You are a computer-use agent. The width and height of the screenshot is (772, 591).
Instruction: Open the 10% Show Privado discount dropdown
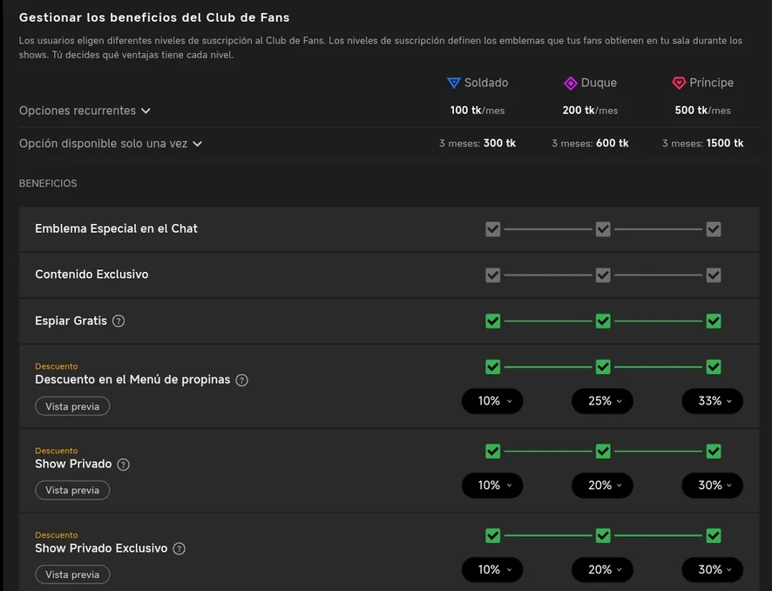(492, 486)
